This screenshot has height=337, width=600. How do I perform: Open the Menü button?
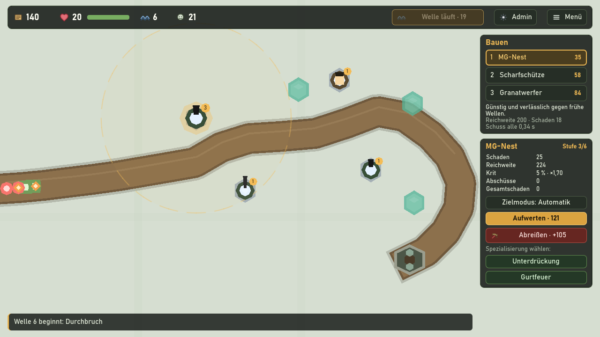pos(567,17)
